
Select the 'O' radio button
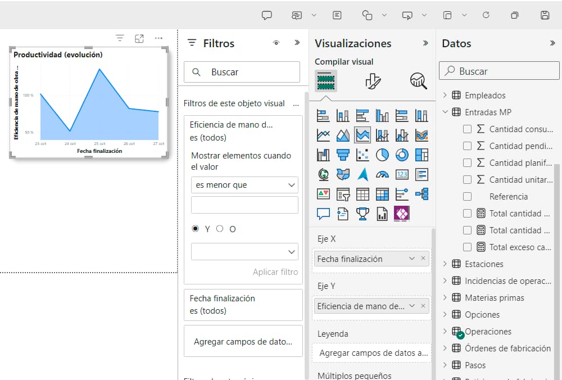coord(220,229)
